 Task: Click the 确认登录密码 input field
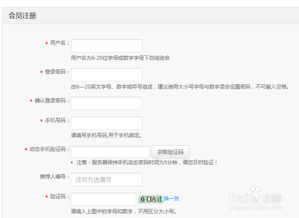[107, 104]
